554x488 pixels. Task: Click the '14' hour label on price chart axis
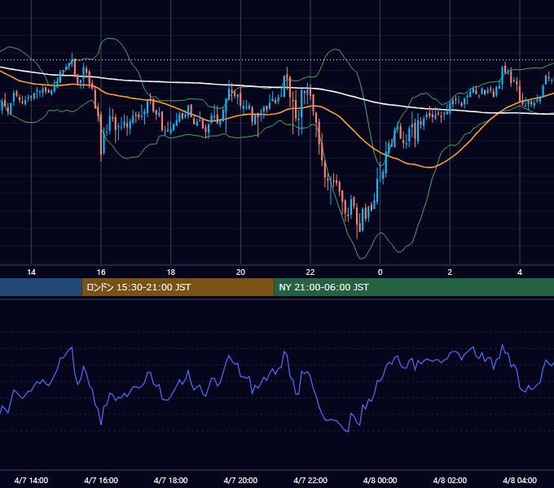pos(32,272)
